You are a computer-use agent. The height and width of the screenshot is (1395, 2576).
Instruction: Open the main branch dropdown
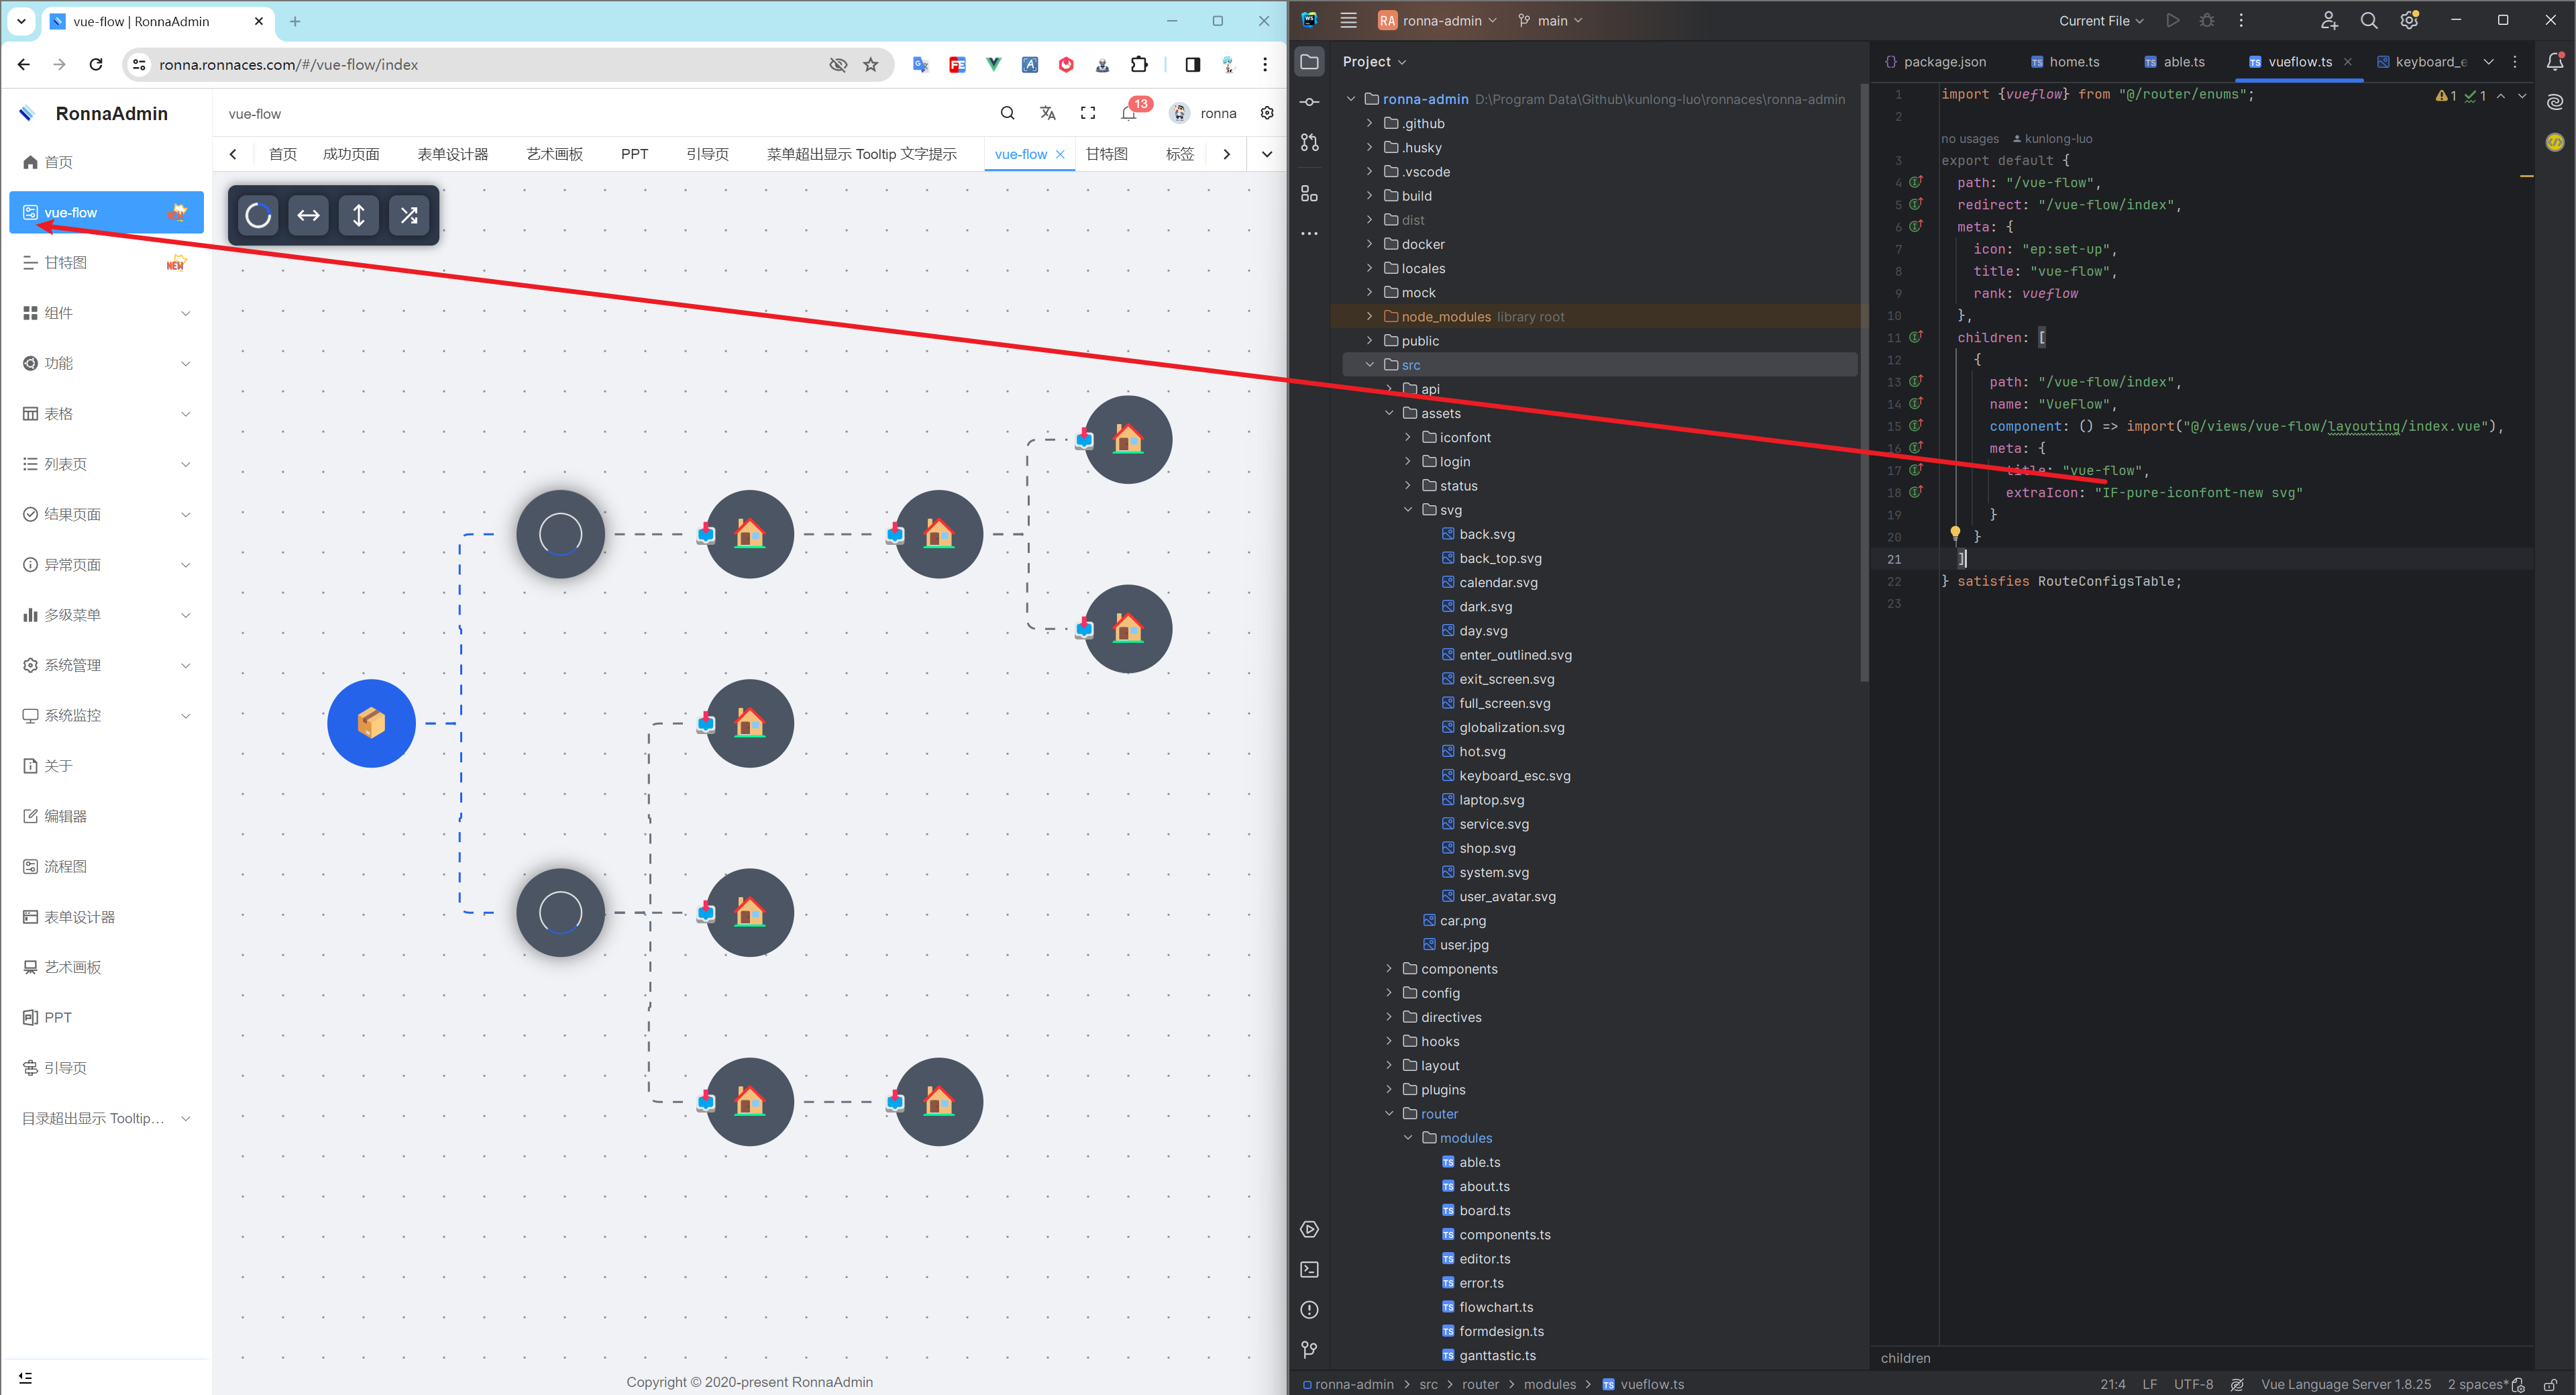[x=1550, y=20]
